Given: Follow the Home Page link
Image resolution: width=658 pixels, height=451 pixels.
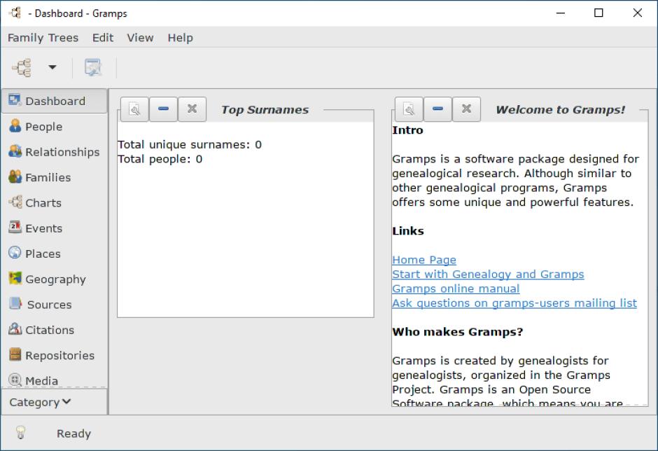Looking at the screenshot, I should pyautogui.click(x=424, y=260).
